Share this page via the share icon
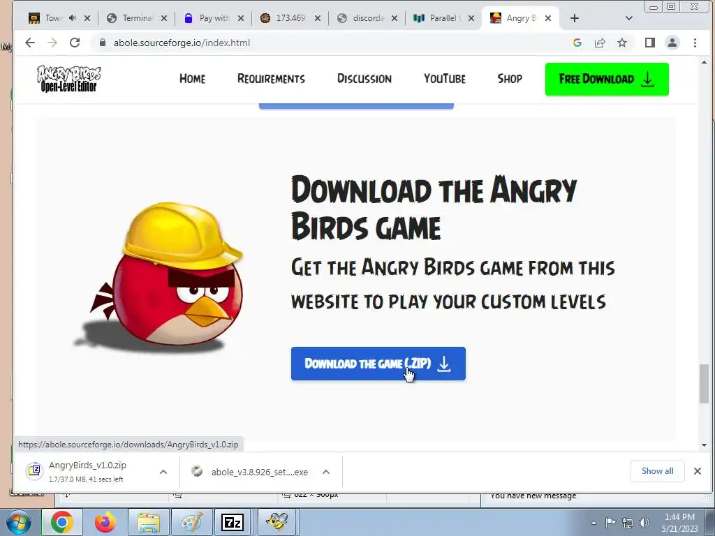Image resolution: width=715 pixels, height=536 pixels. point(600,43)
